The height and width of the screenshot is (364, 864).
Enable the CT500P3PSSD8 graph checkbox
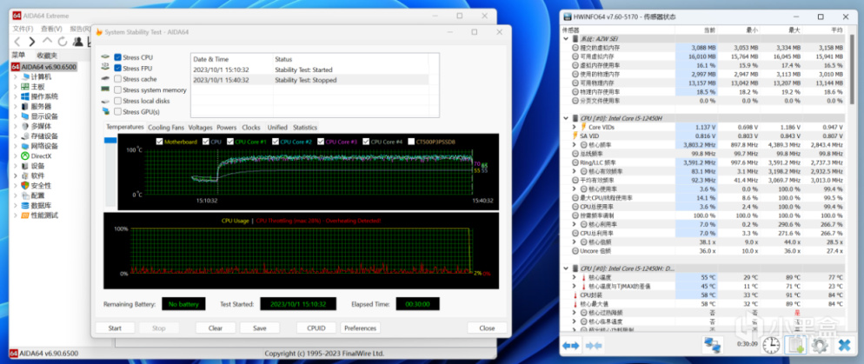coord(411,142)
